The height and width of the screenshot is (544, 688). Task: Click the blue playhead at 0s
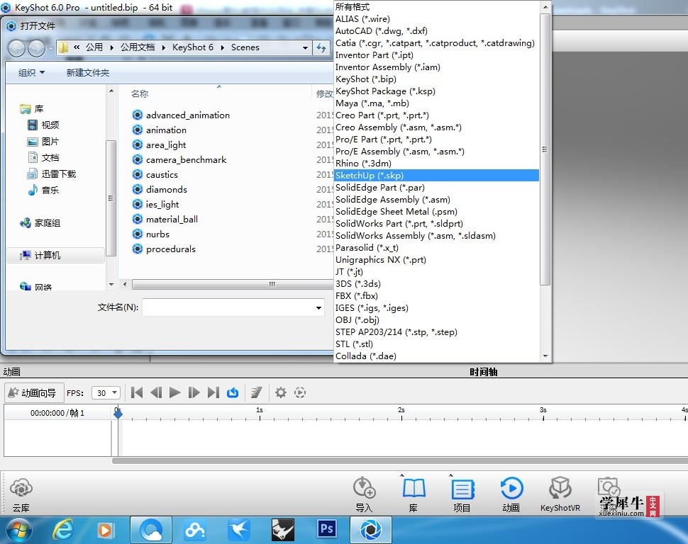pyautogui.click(x=118, y=413)
